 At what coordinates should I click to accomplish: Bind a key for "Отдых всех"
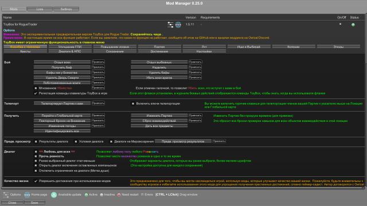click(x=98, y=62)
